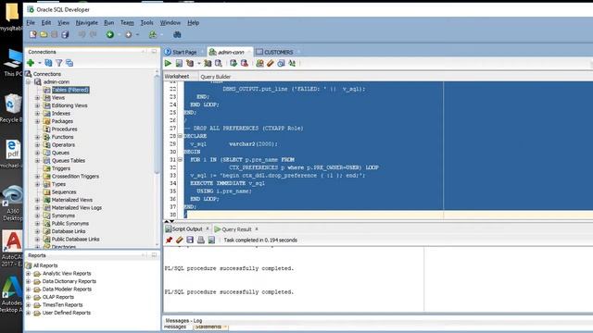Expand the Analytic View Reports folder

(29, 274)
